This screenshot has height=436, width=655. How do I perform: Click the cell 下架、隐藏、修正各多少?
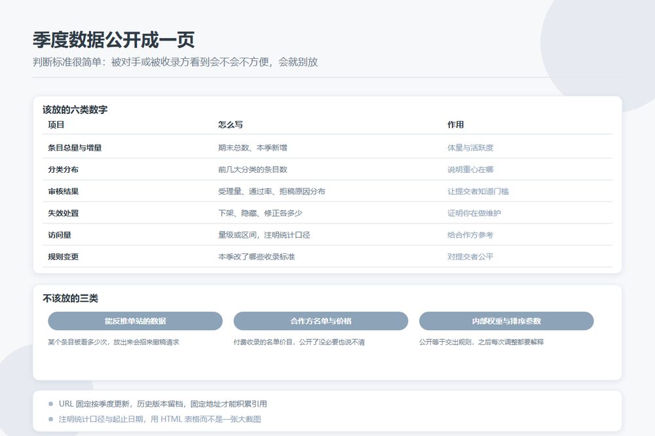(260, 213)
